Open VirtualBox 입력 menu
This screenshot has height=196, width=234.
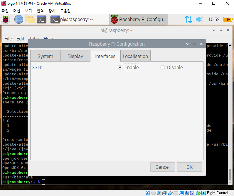coord(40,11)
